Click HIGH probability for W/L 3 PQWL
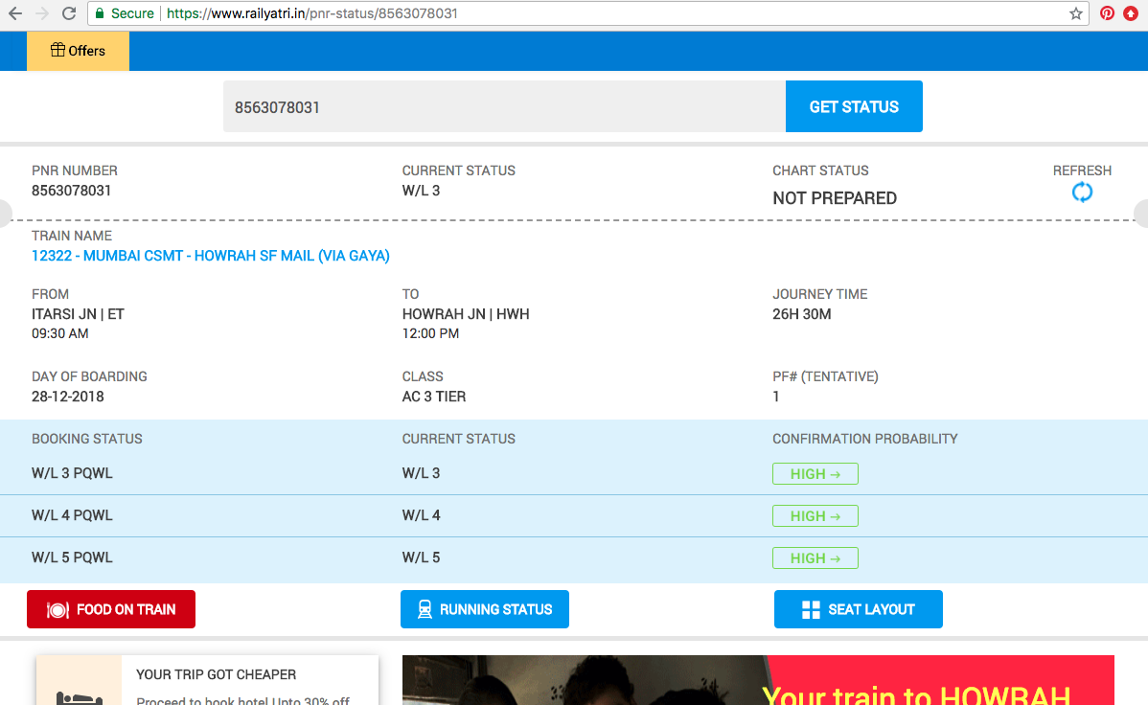 pyautogui.click(x=815, y=473)
